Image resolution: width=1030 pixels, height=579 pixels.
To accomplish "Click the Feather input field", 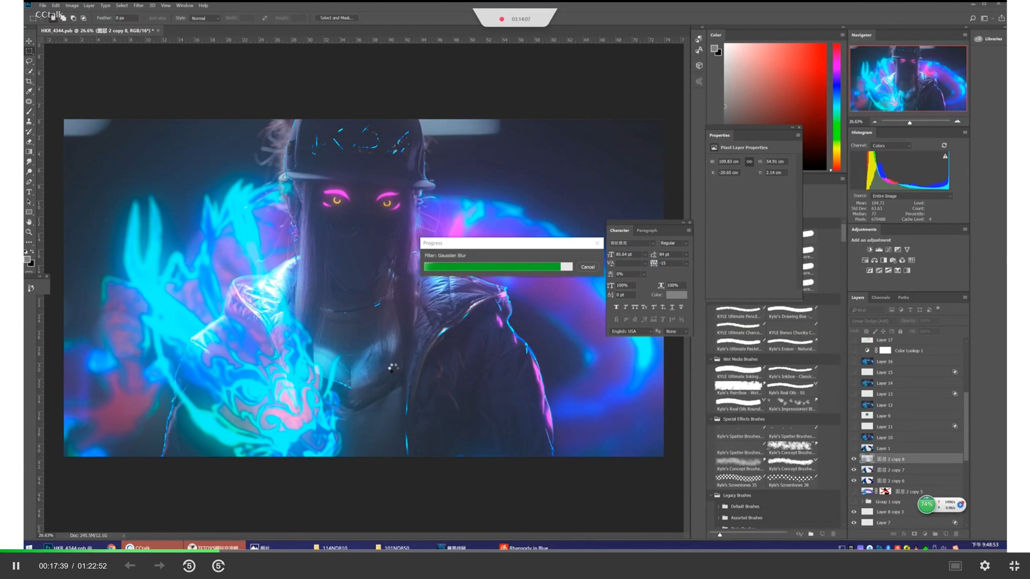I will click(x=126, y=18).
